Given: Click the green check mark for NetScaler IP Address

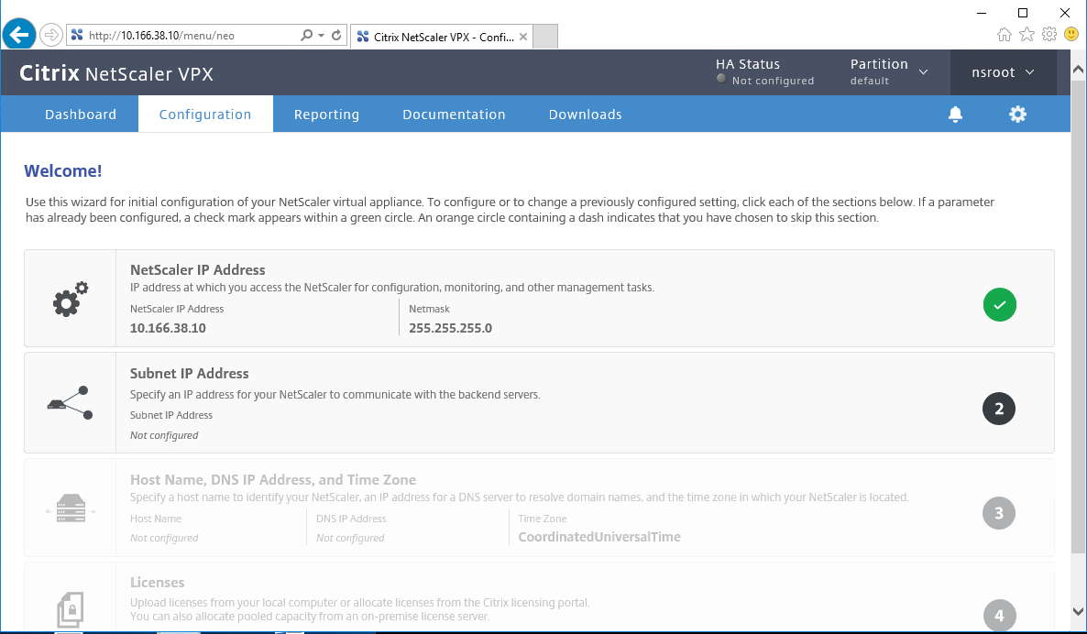Looking at the screenshot, I should (x=999, y=304).
